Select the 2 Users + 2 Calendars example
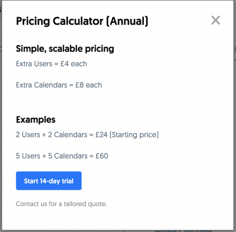Screen dimensions: 236x232 [87, 135]
